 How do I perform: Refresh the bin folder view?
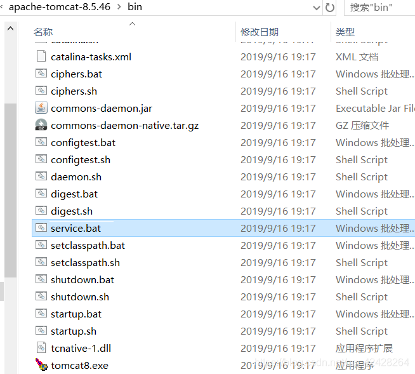[x=329, y=8]
